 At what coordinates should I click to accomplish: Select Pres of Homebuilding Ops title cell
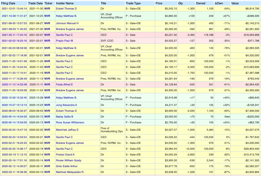coord(112,130)
